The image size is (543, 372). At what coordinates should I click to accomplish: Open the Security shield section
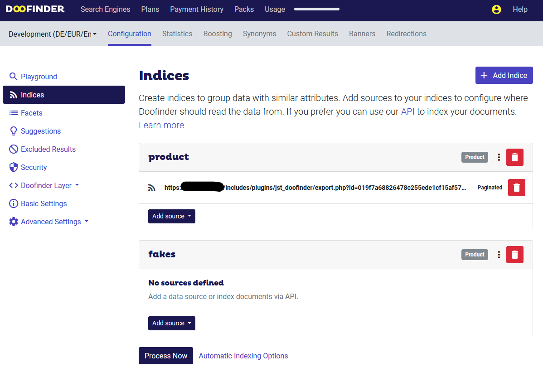pyautogui.click(x=34, y=167)
